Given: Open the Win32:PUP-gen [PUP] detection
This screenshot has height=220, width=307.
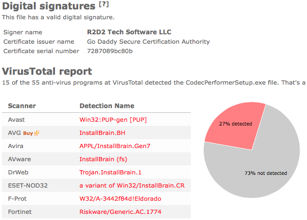Looking at the screenshot, I should 113,119.
